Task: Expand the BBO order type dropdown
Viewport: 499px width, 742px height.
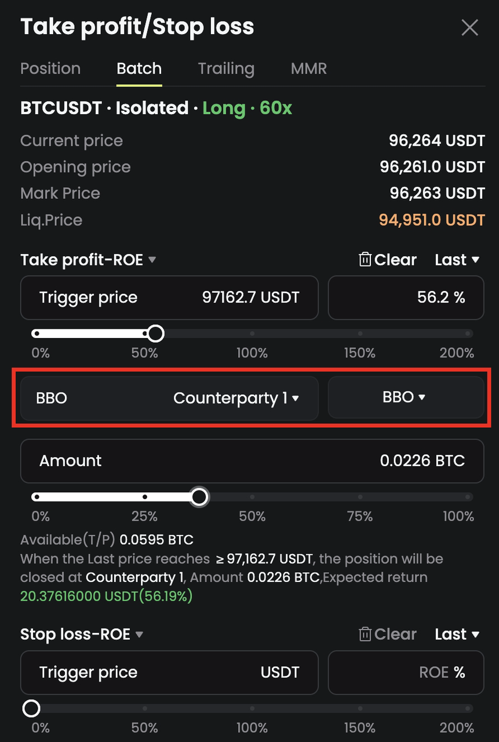Action: pos(405,398)
